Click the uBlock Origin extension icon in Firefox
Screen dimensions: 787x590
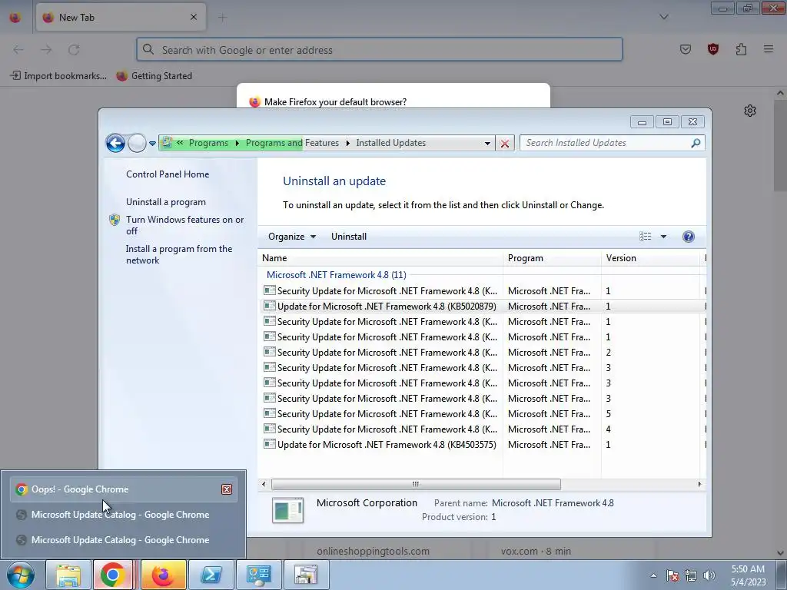pyautogui.click(x=712, y=49)
